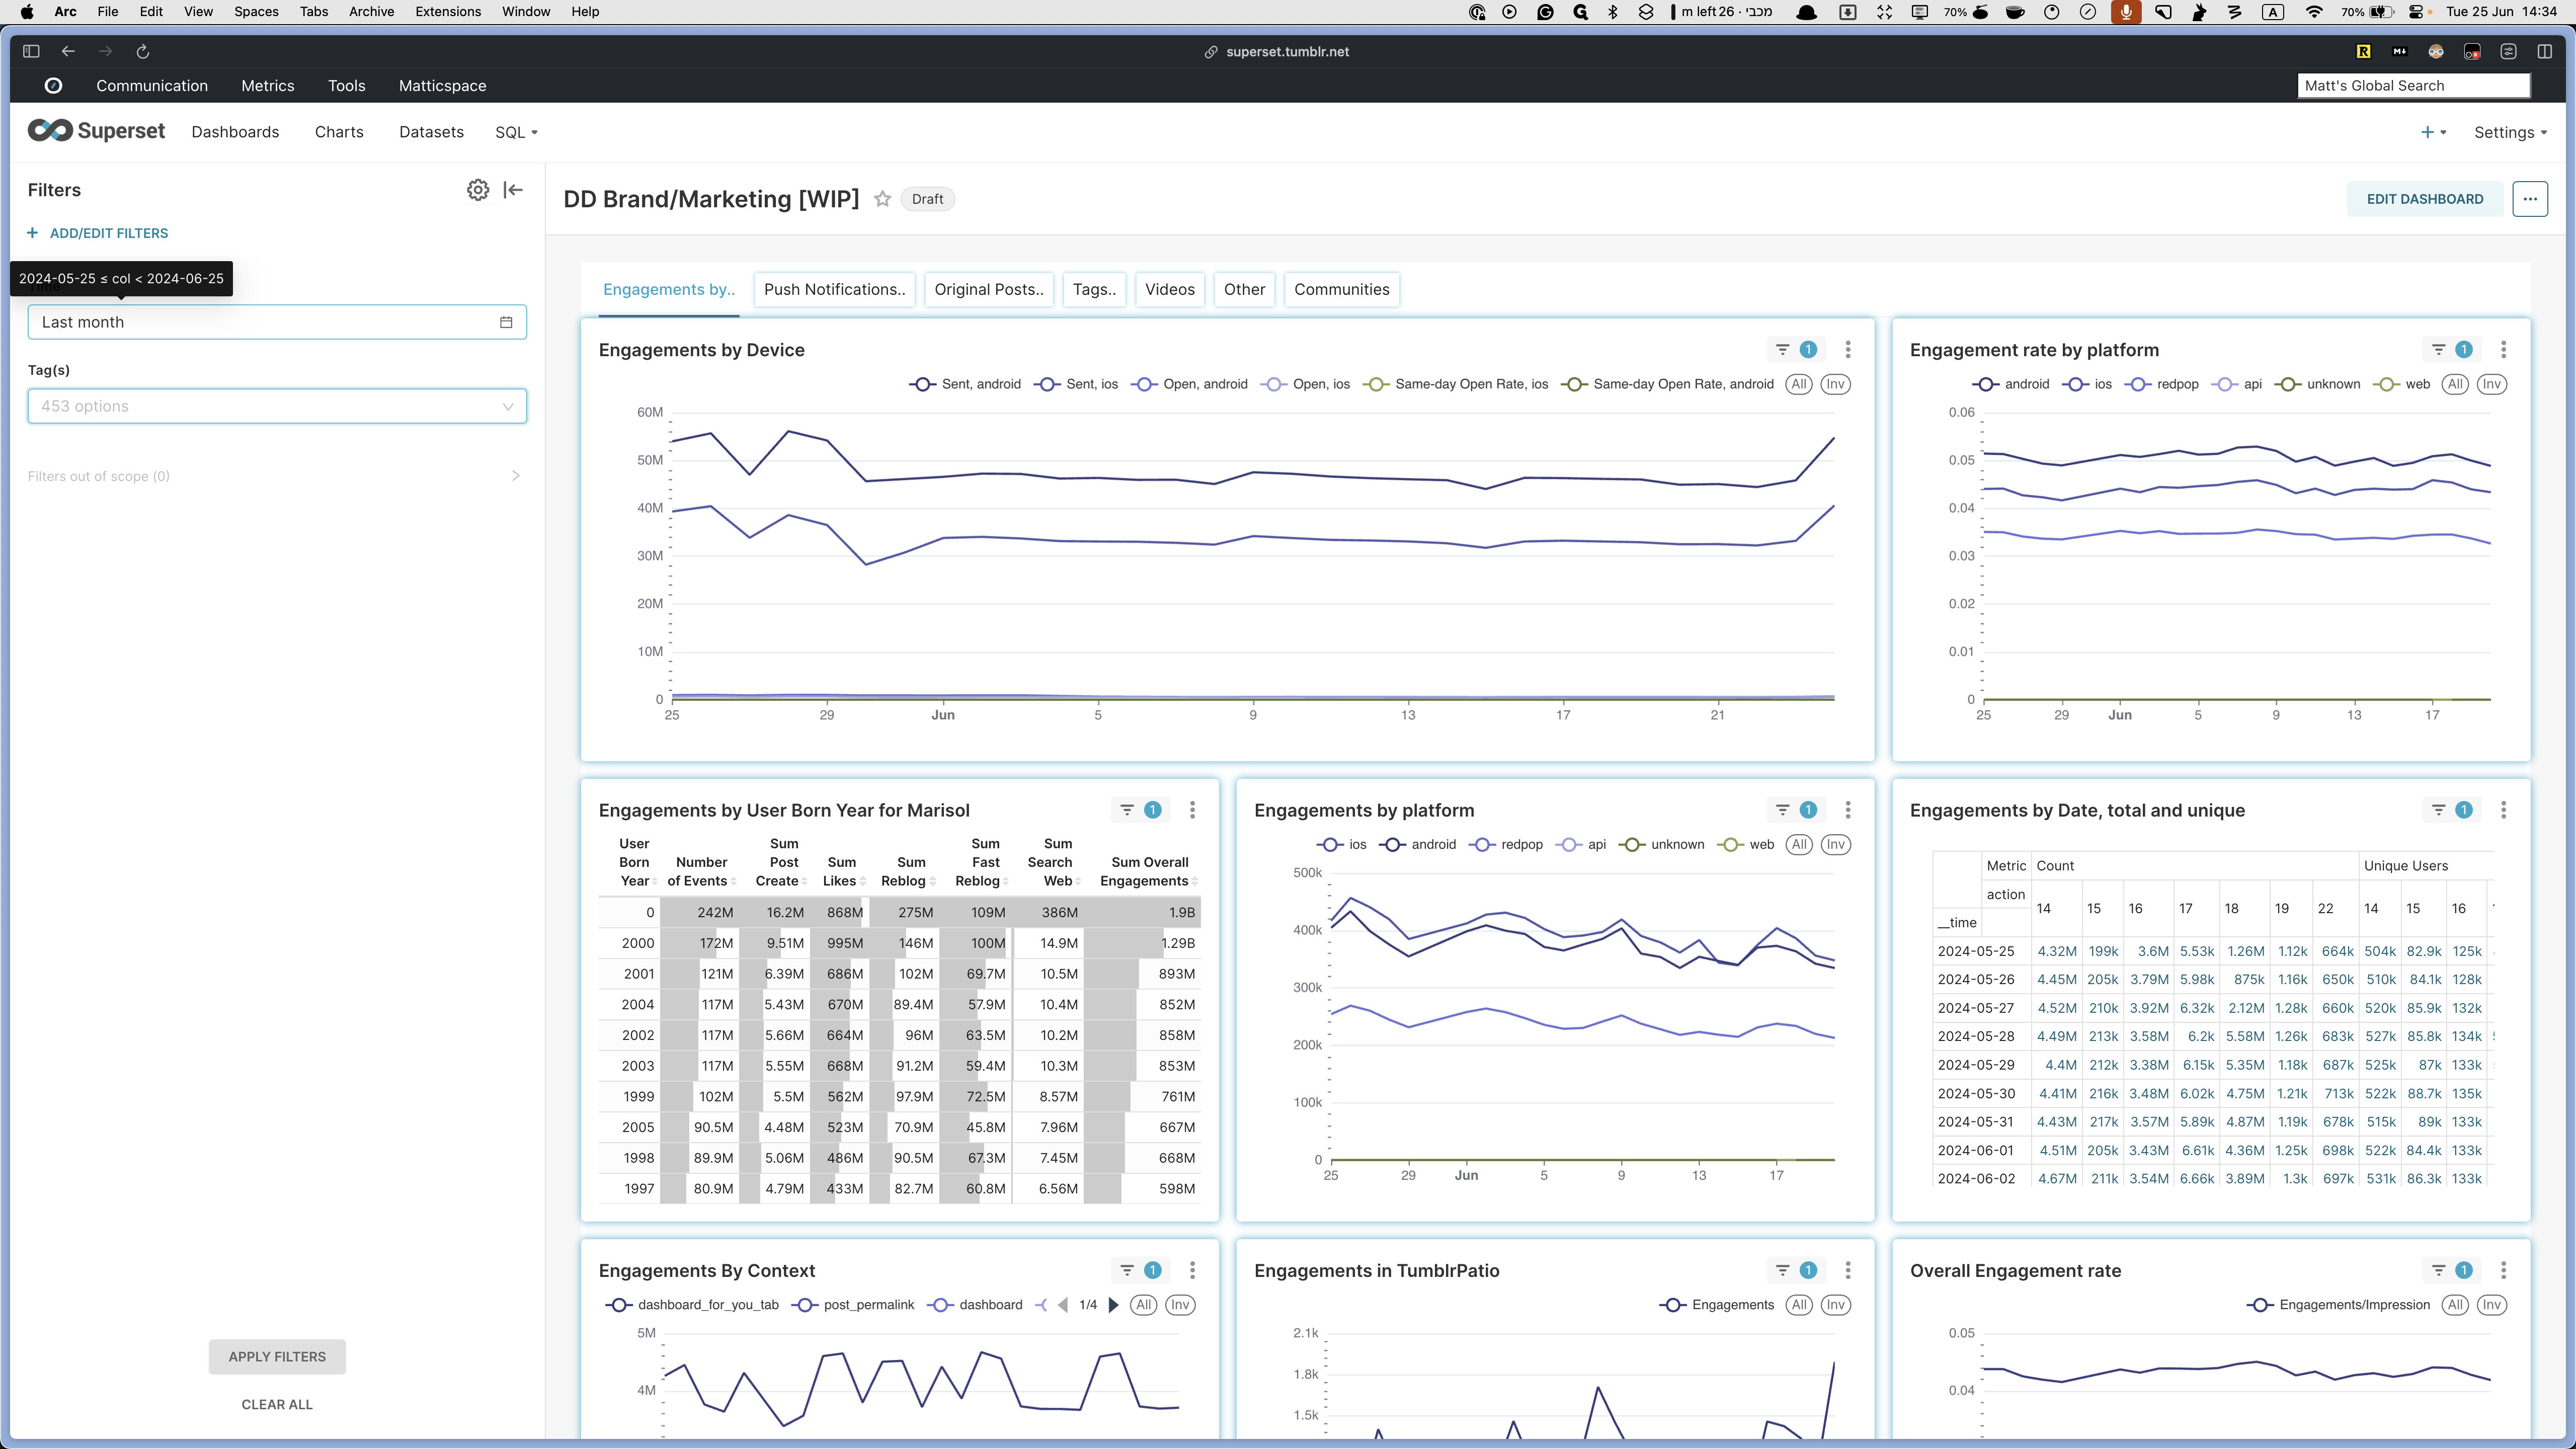Open Arc split view icon
The image size is (2576, 1449).
click(x=2545, y=51)
